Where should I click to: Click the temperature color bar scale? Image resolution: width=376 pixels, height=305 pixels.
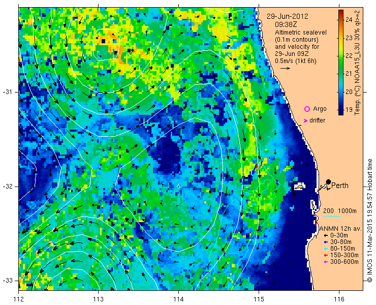341,63
